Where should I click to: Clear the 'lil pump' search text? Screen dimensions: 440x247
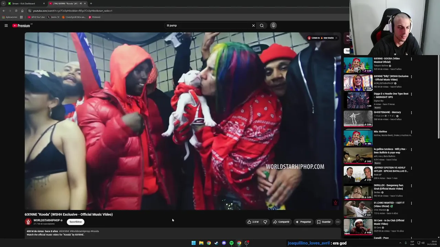[253, 25]
